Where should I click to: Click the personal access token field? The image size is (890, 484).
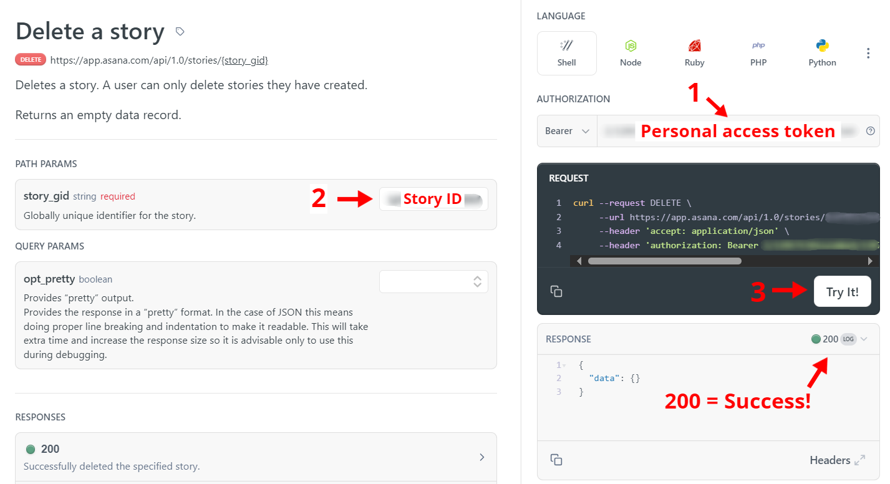point(730,131)
